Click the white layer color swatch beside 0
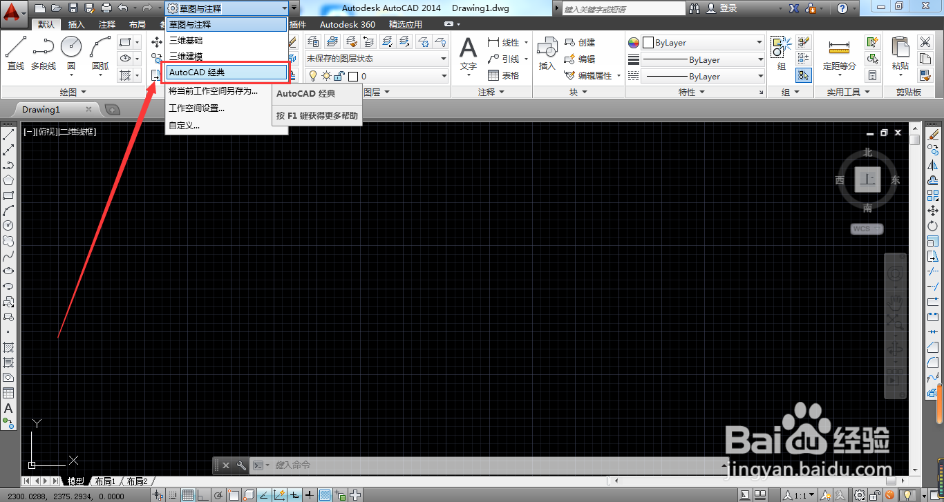 pos(353,76)
